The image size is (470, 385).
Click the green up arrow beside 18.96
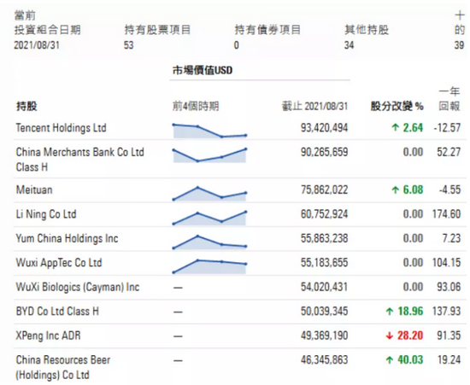(x=390, y=312)
